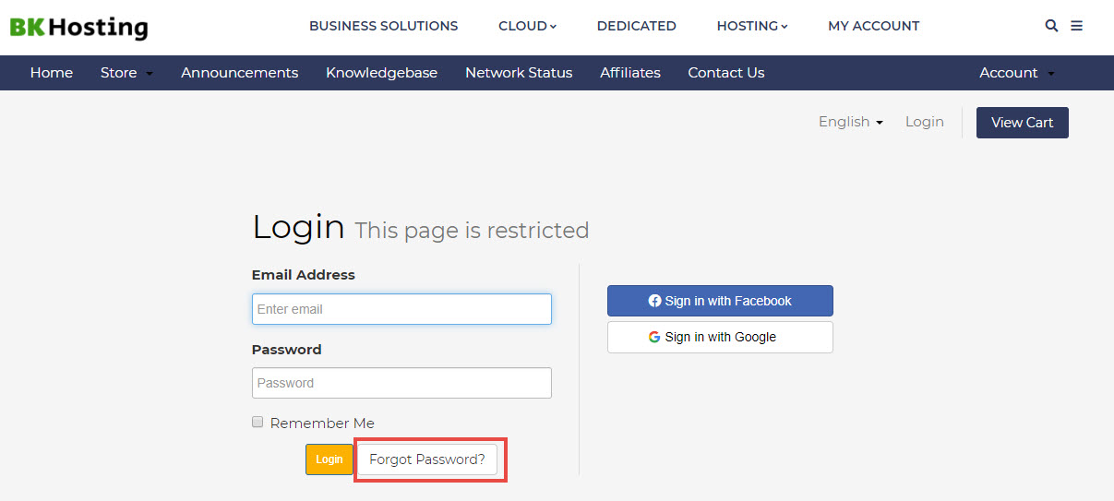Image resolution: width=1114 pixels, height=501 pixels.
Task: Open the search magnifier icon
Action: [1051, 26]
